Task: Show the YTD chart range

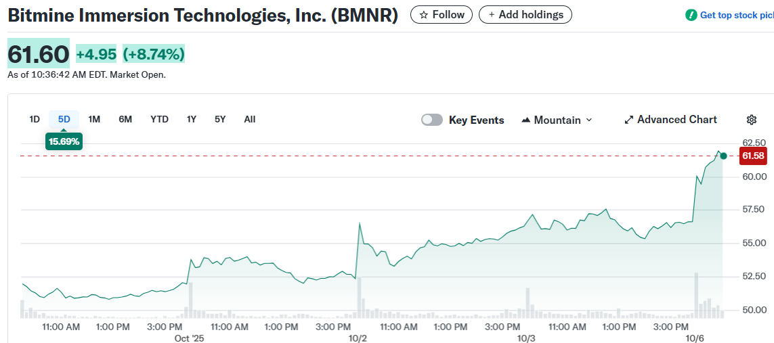Action: pyautogui.click(x=159, y=119)
